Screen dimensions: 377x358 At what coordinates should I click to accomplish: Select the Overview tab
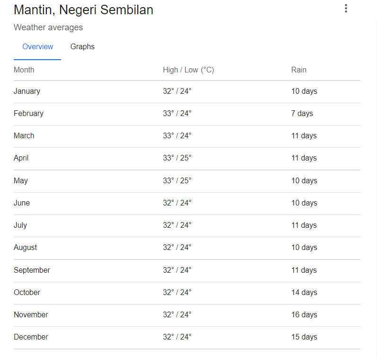[38, 46]
